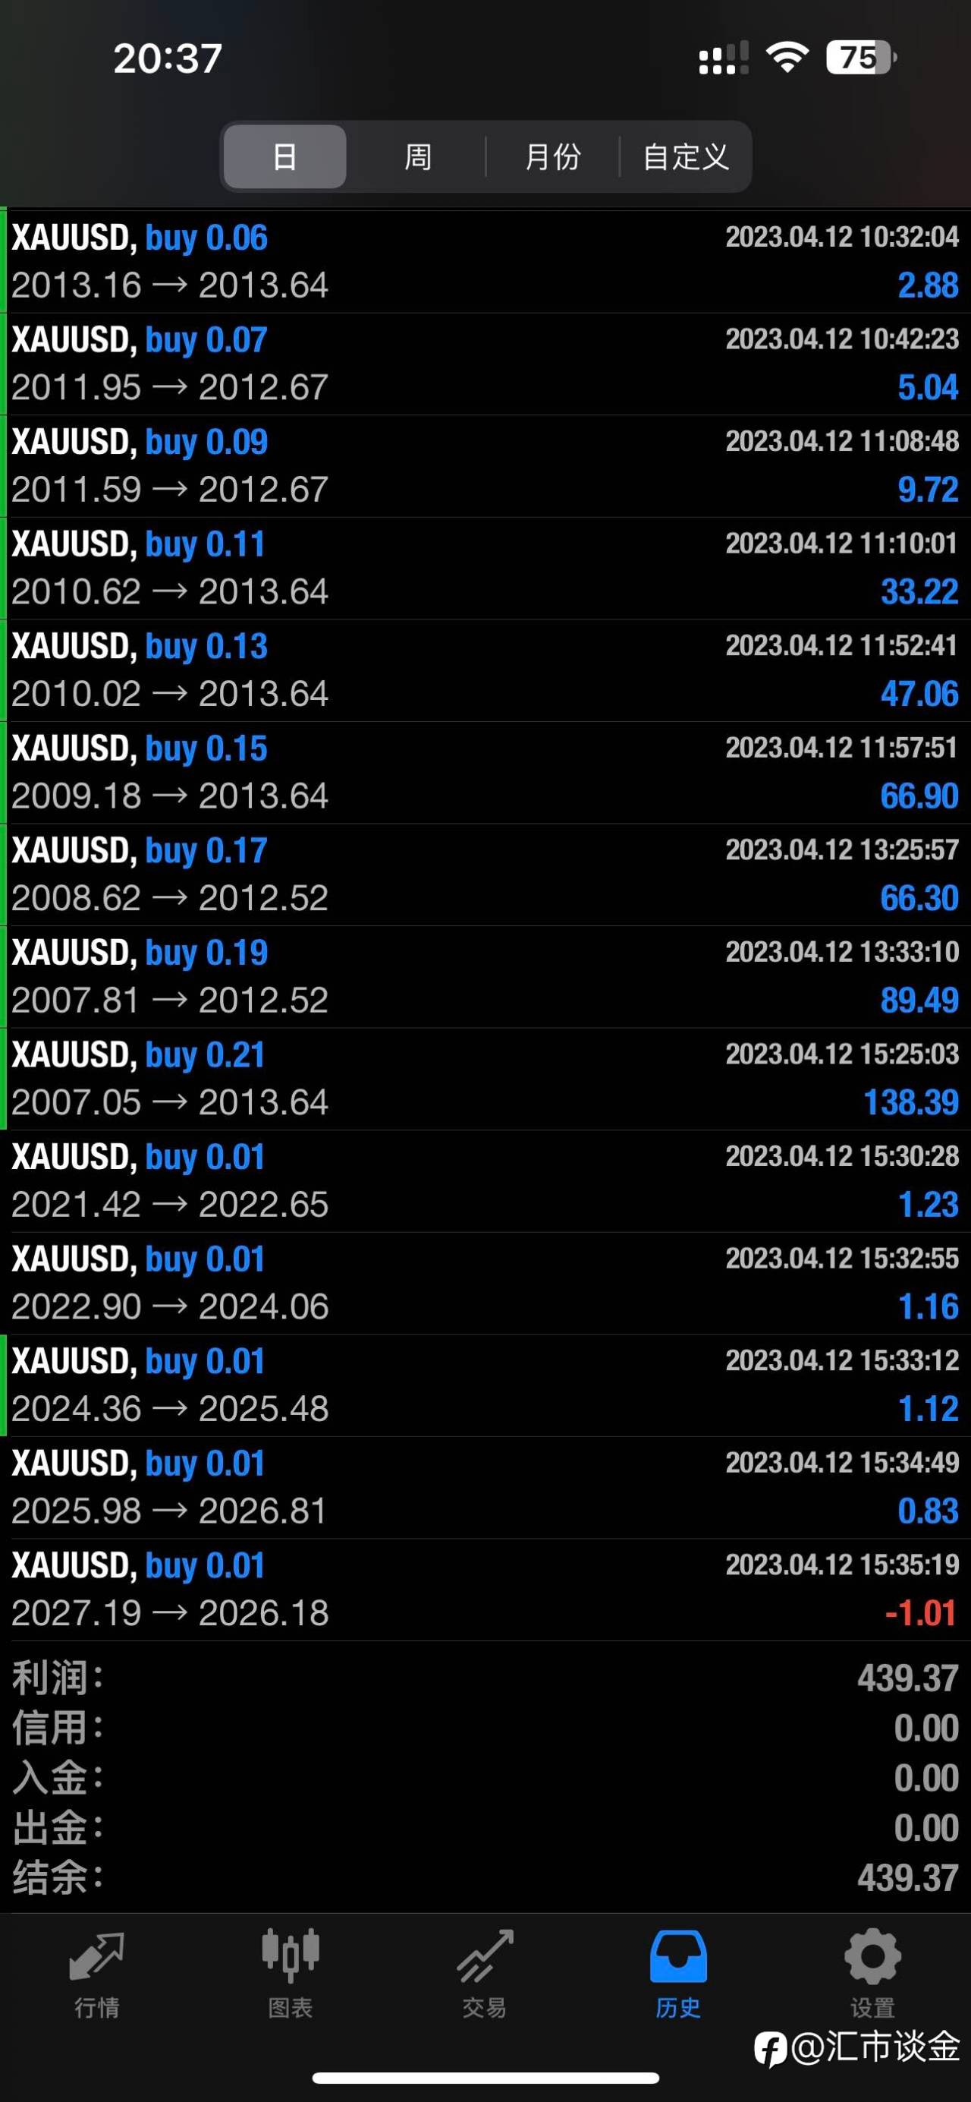Open the 交易 trade tab icon
Screen dimensions: 971x2102
(485, 1956)
